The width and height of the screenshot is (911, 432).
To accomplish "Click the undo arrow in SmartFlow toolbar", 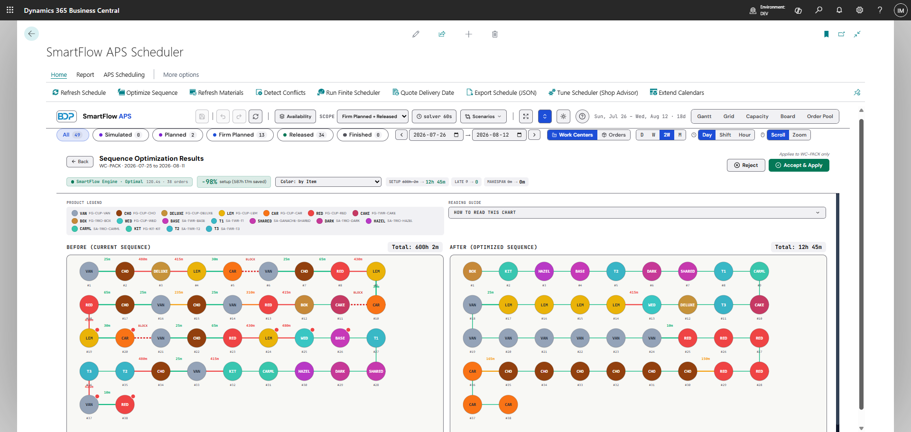I will click(223, 116).
